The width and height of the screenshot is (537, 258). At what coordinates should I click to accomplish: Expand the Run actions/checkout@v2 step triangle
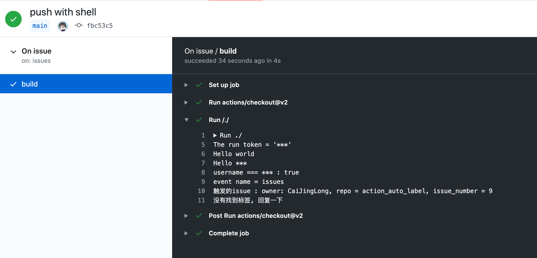point(186,102)
